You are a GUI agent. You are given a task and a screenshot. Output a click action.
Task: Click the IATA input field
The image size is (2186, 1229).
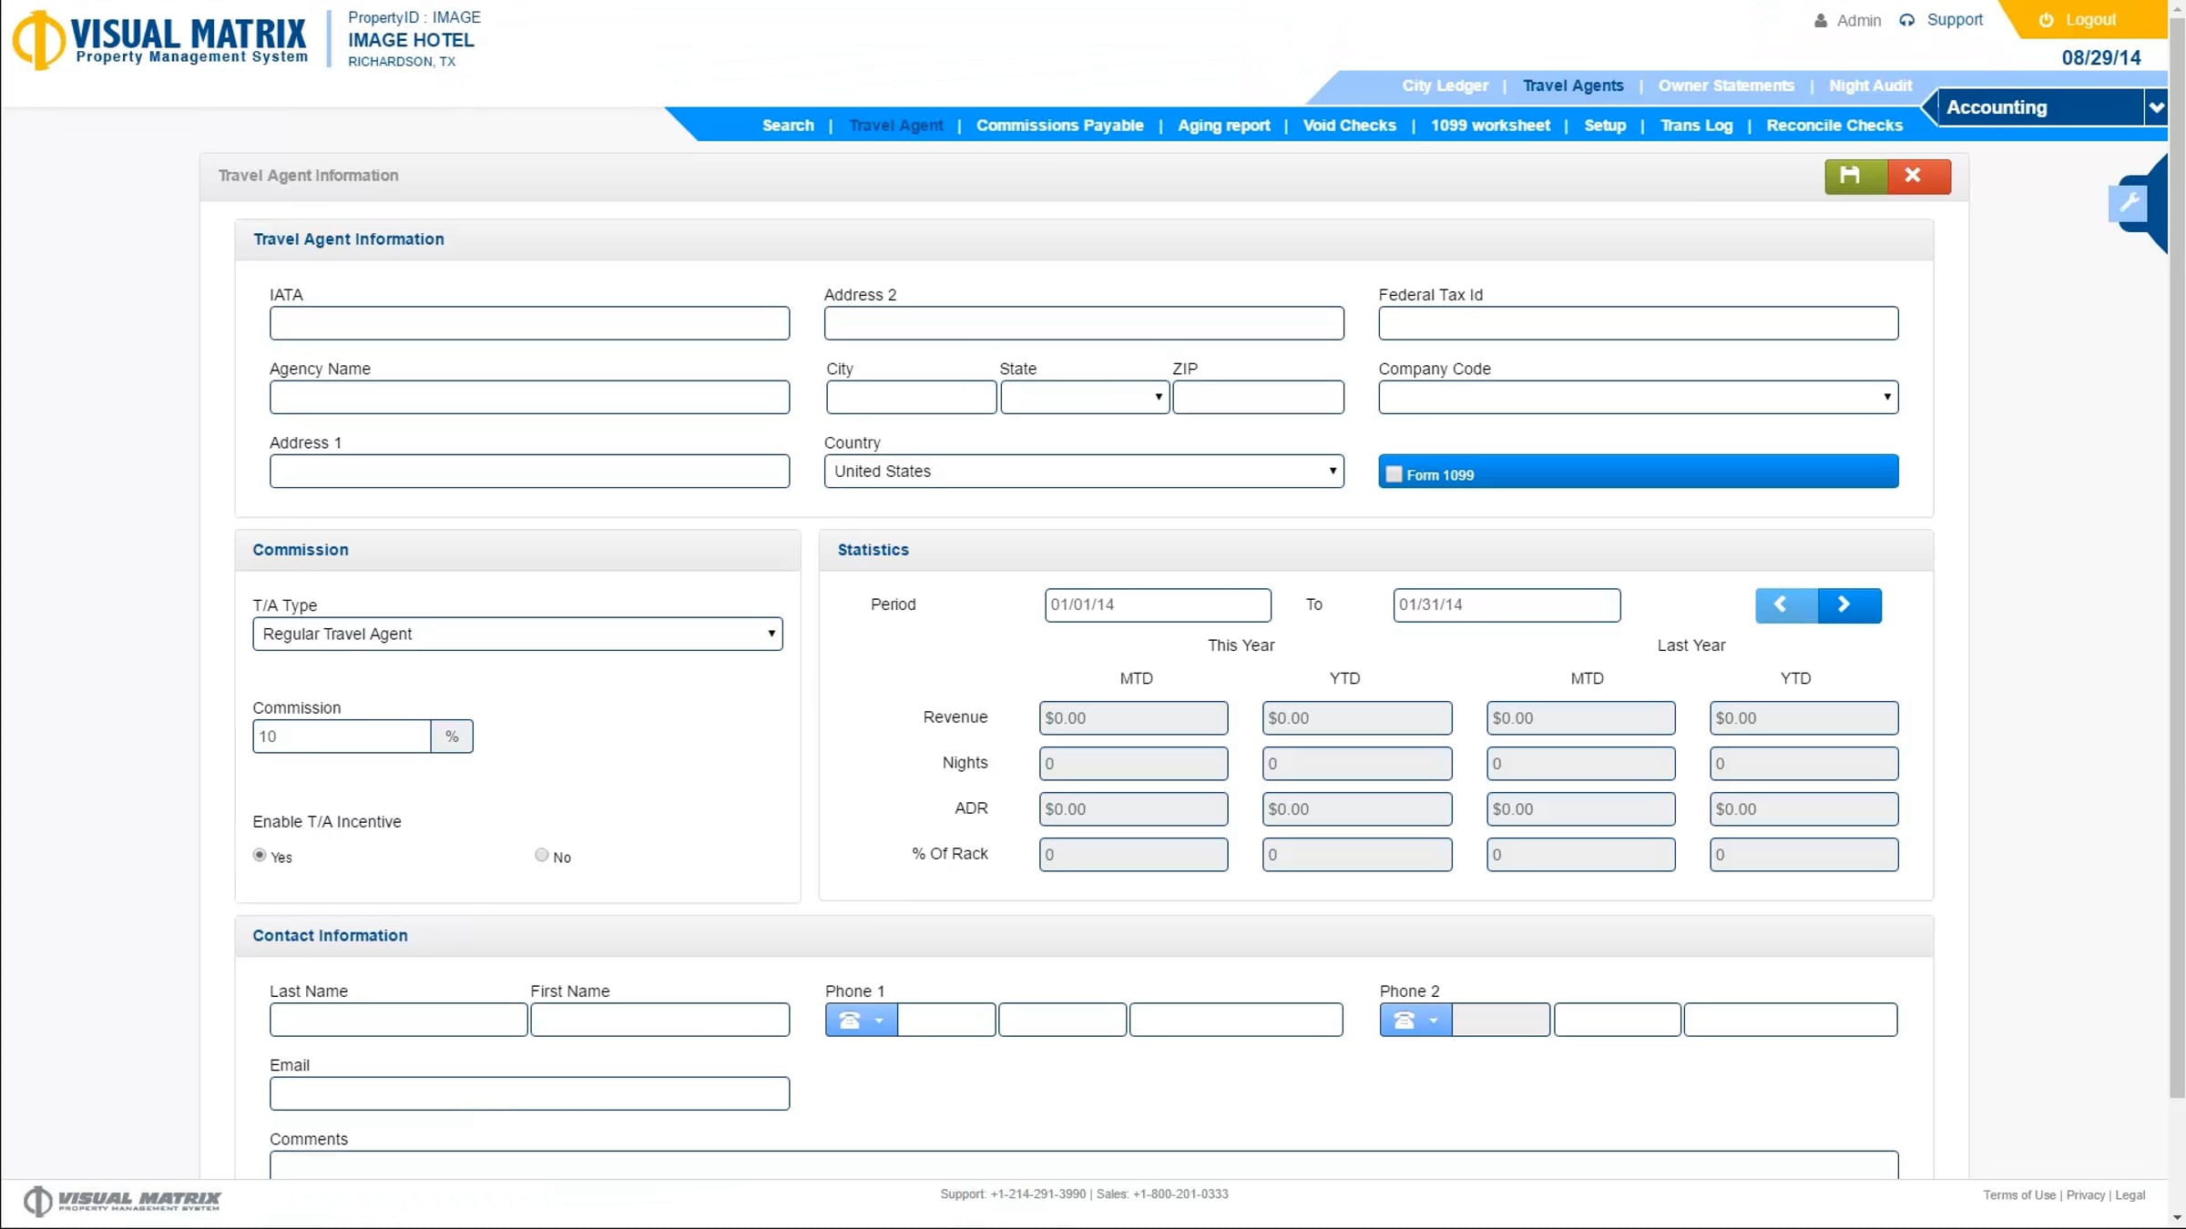tap(529, 323)
